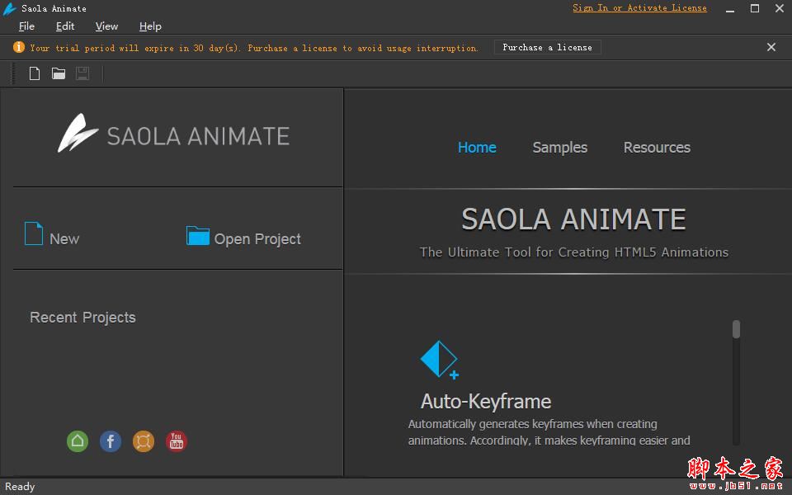Click the green home website icon
792x495 pixels.
78,441
